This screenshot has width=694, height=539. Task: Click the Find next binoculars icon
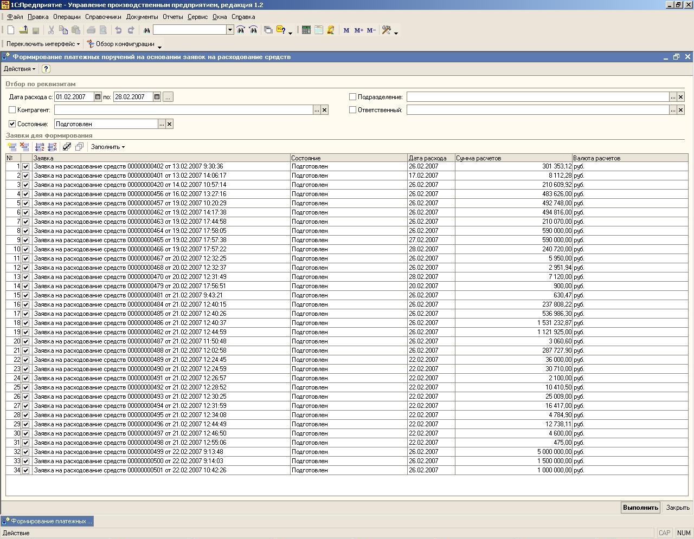click(241, 30)
